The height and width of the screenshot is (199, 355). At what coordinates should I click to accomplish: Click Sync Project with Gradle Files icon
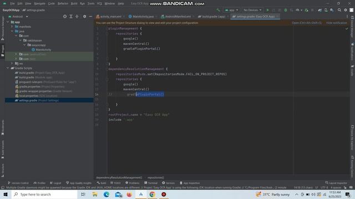coord(320,10)
